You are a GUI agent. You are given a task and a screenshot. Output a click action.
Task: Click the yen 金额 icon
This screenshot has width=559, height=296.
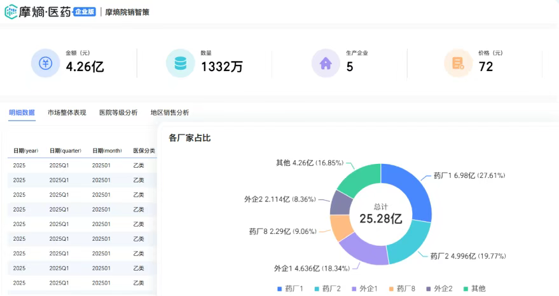[45, 64]
